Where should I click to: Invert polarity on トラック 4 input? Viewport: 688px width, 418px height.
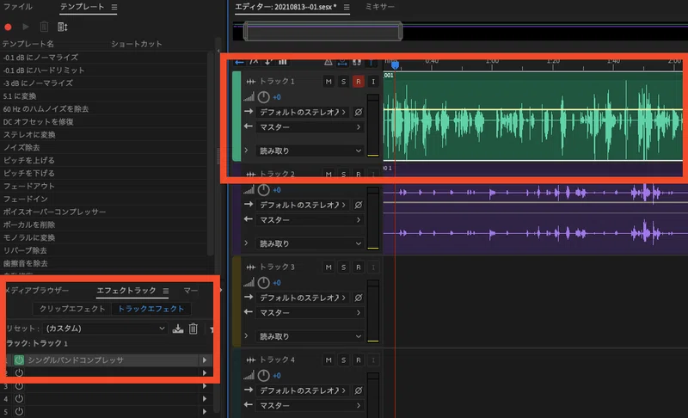(x=359, y=390)
